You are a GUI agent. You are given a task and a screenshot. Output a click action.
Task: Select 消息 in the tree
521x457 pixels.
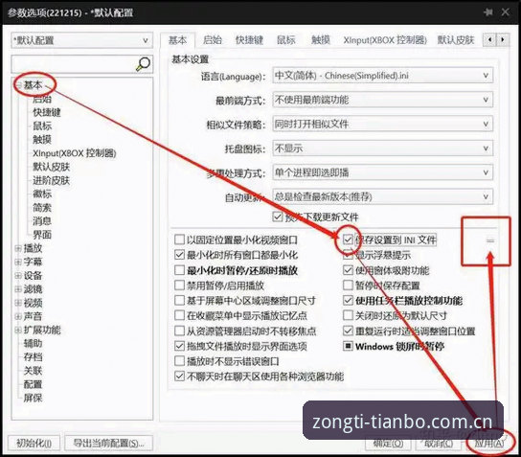pos(42,221)
